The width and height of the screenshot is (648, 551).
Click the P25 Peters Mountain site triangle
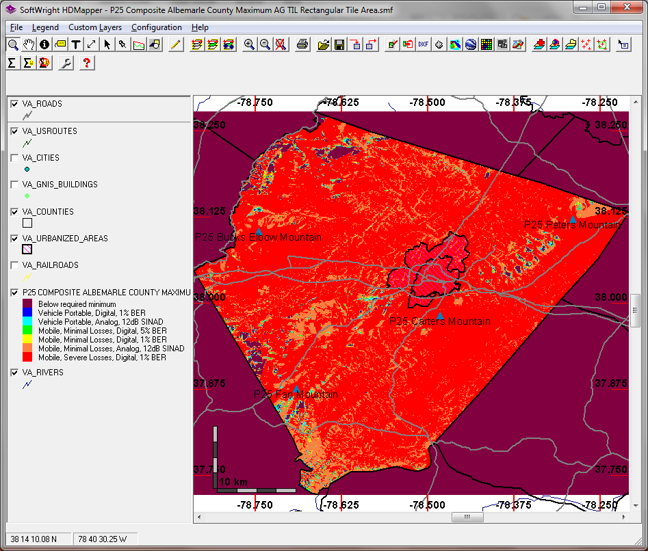(x=573, y=219)
